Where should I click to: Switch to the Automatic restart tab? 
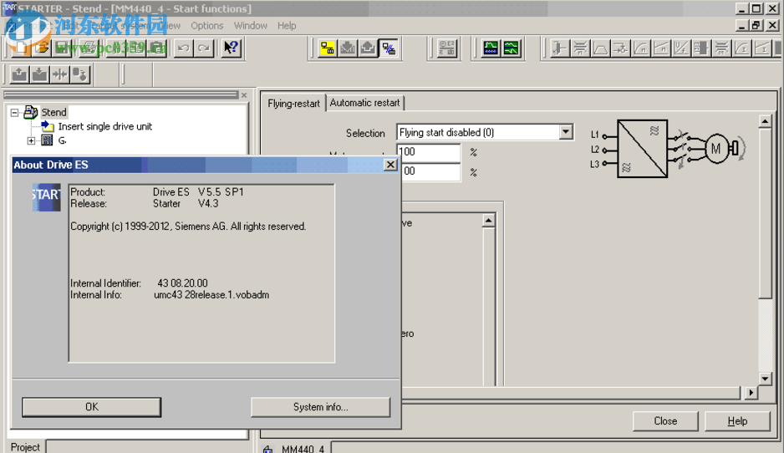[x=365, y=103]
